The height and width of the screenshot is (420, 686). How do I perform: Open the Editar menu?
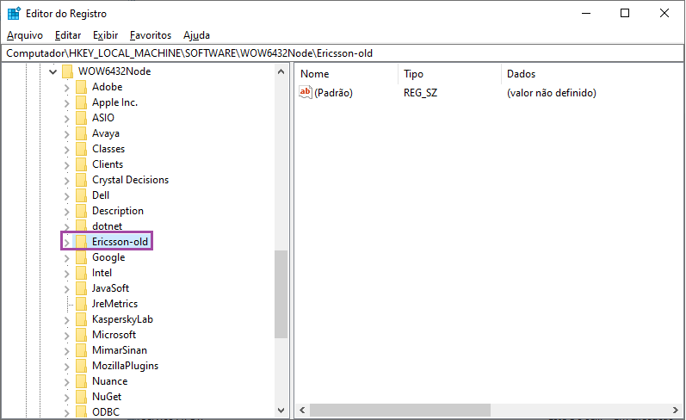click(68, 35)
